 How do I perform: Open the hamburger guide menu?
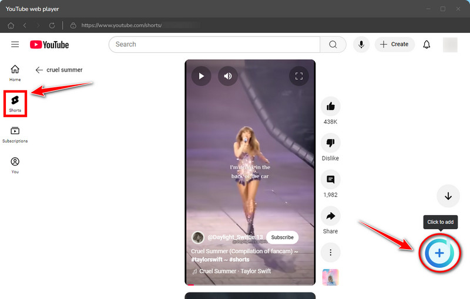point(15,45)
